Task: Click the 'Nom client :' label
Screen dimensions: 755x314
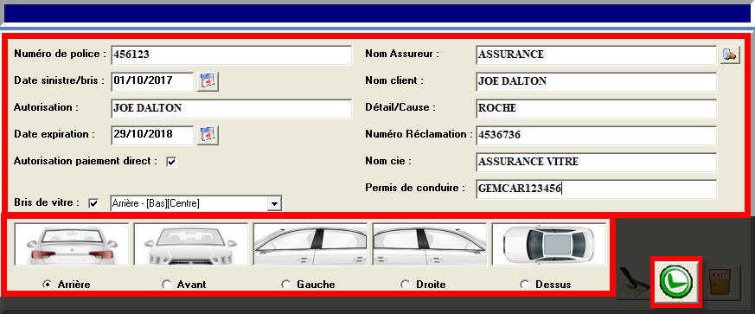Action: [x=394, y=81]
